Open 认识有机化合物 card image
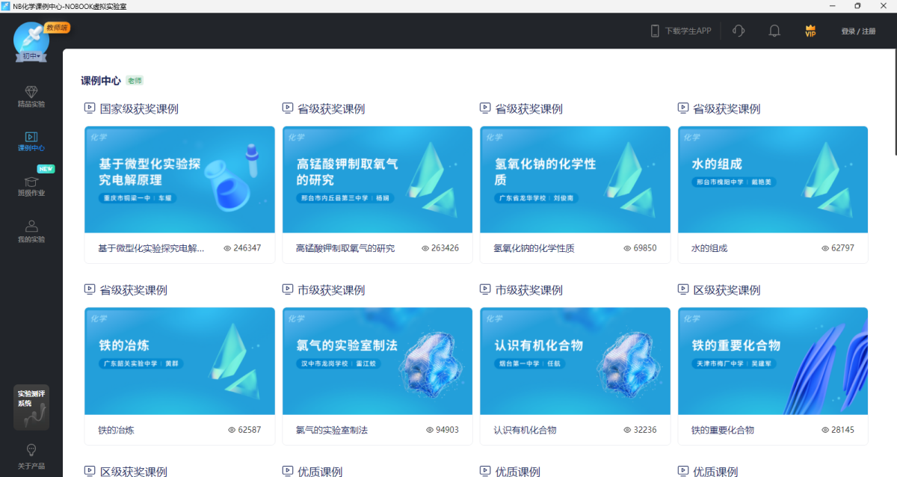The width and height of the screenshot is (897, 477). point(575,361)
